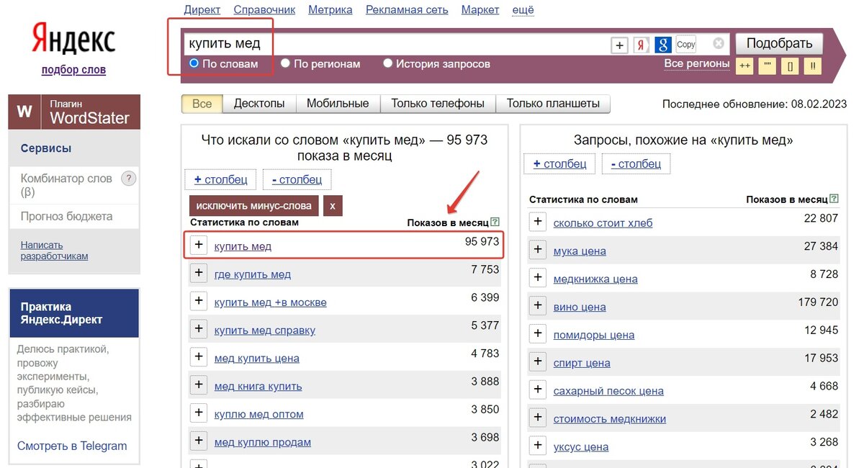Open 'Прогноз бюджета' service
The width and height of the screenshot is (864, 468).
click(x=66, y=216)
